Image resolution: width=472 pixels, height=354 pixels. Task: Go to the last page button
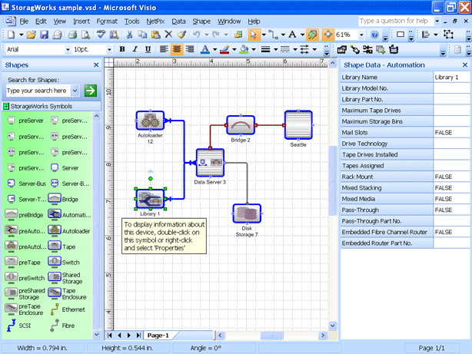pos(138,336)
